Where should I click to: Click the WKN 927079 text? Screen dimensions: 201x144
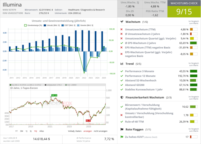click(x=9, y=10)
